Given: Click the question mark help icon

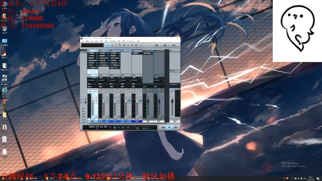Looking at the screenshot, I should (x=140, y=45).
